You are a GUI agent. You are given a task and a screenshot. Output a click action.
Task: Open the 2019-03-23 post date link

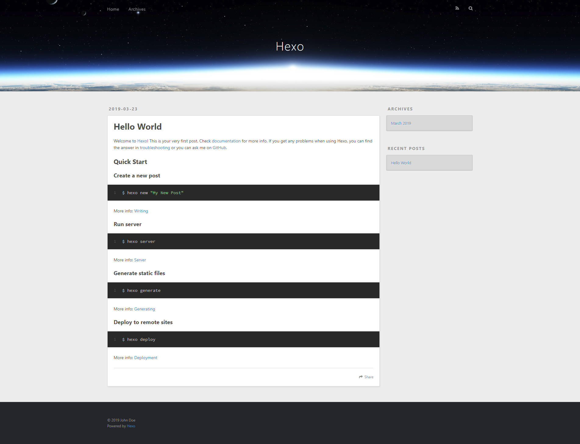point(123,109)
